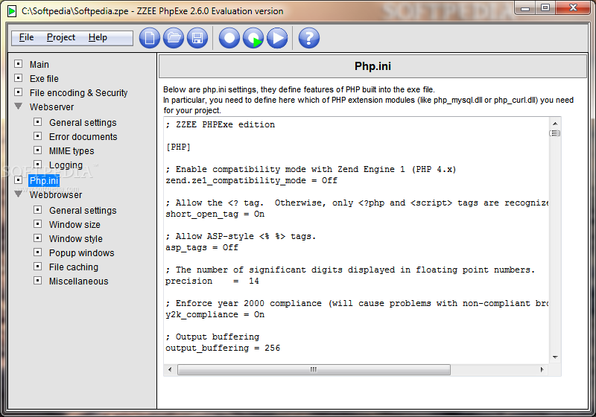Open the Project menu
Viewport: 596px width, 417px height.
61,37
